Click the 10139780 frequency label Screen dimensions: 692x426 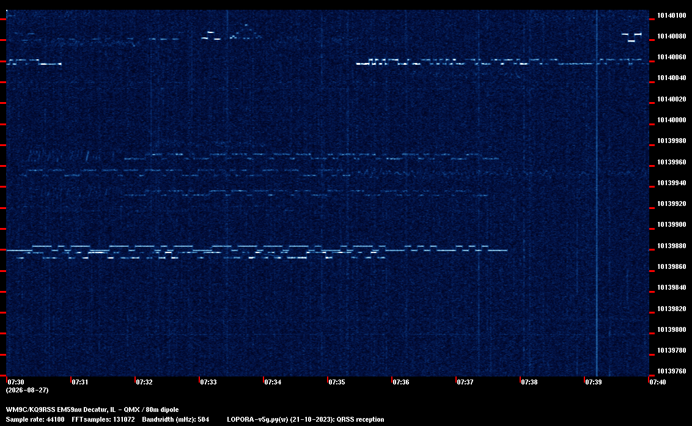click(x=671, y=350)
